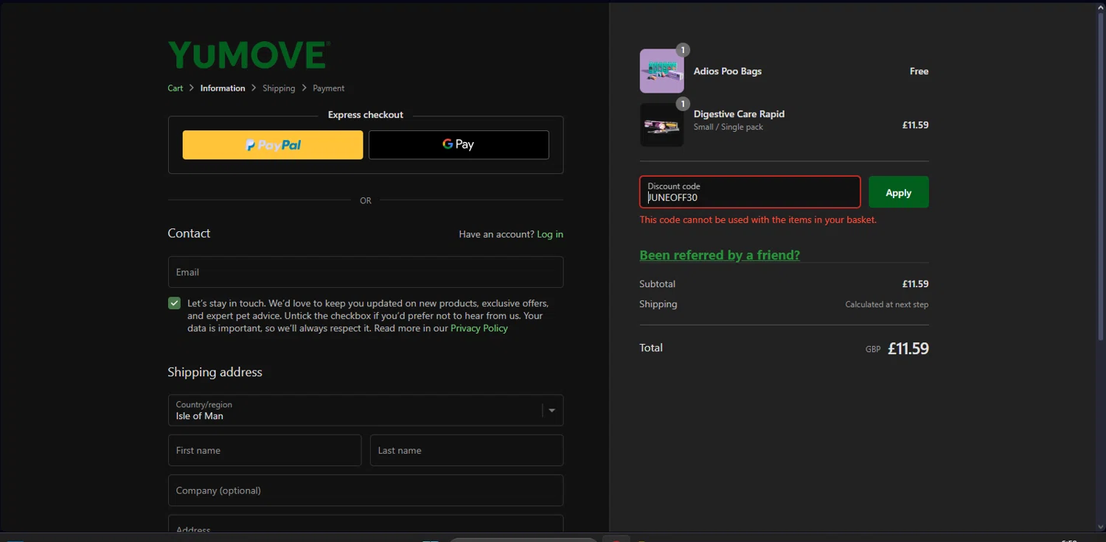Click Digestive Care Rapid product thumbnail
1106x542 pixels.
pyautogui.click(x=661, y=125)
